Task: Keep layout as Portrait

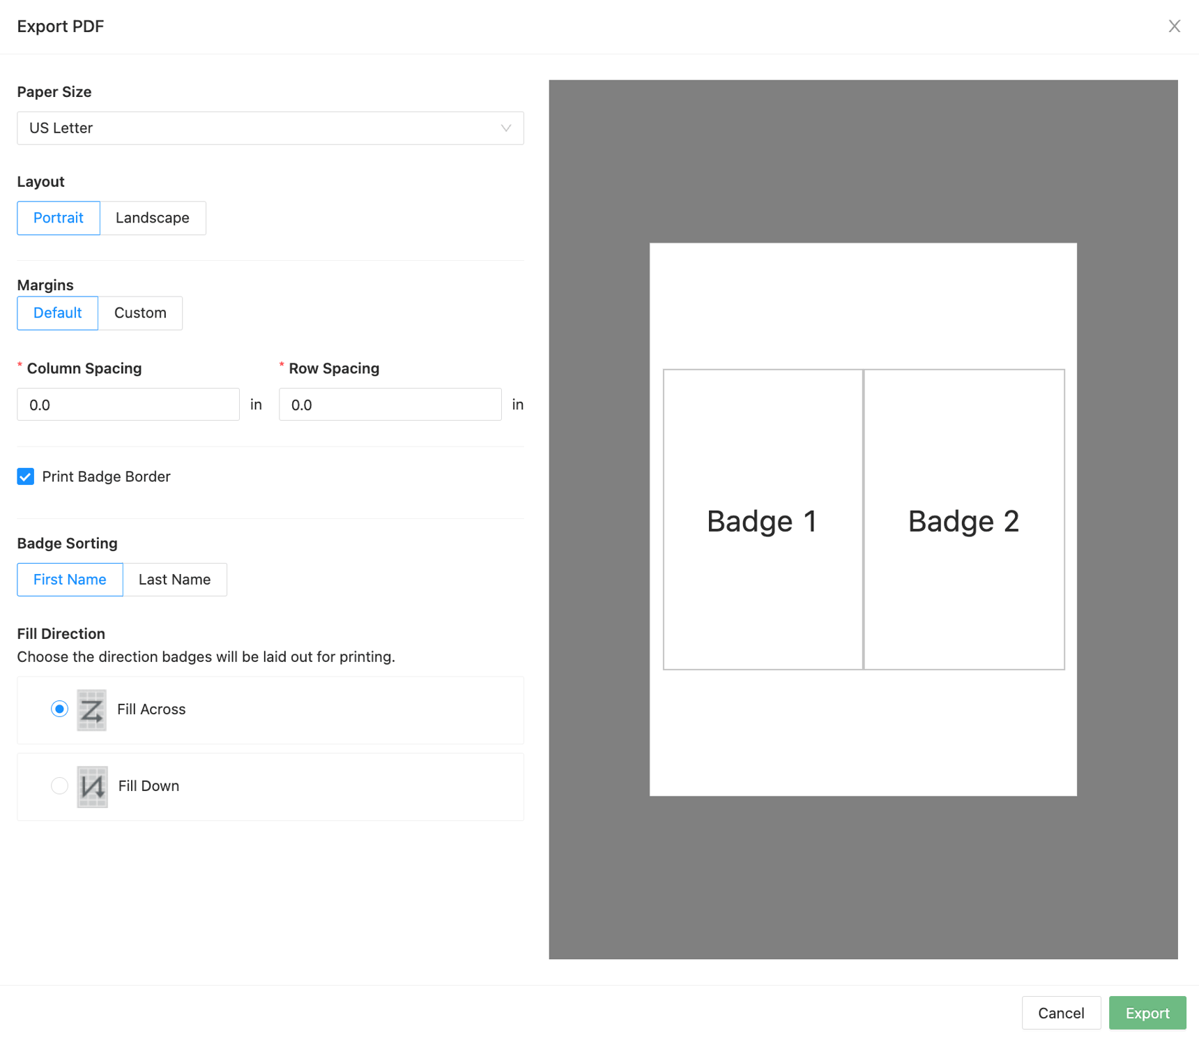Action: (x=58, y=218)
